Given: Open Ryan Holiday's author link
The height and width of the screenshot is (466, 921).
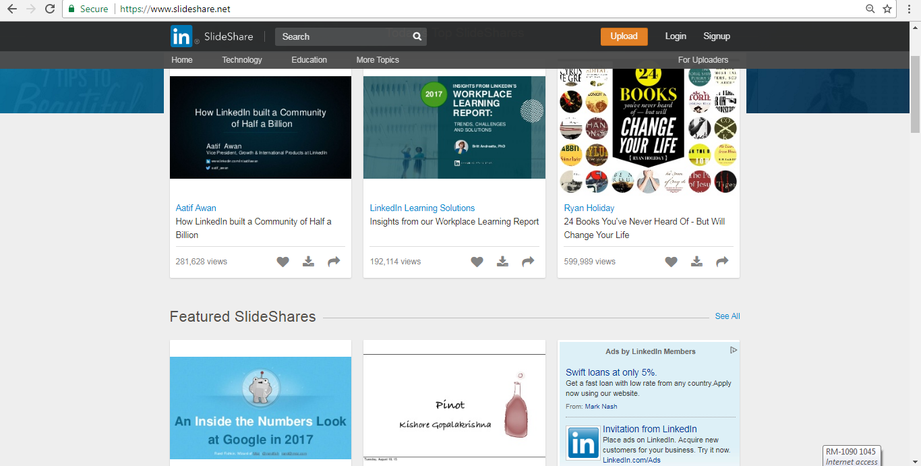Looking at the screenshot, I should click(589, 208).
